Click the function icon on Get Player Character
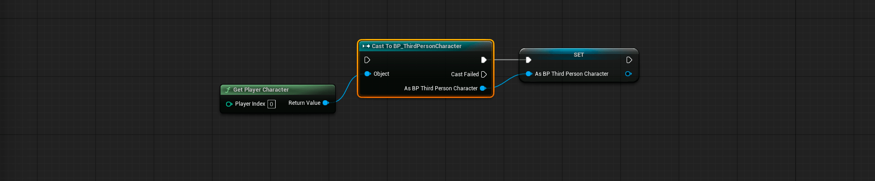The height and width of the screenshot is (181, 875). pyautogui.click(x=228, y=90)
